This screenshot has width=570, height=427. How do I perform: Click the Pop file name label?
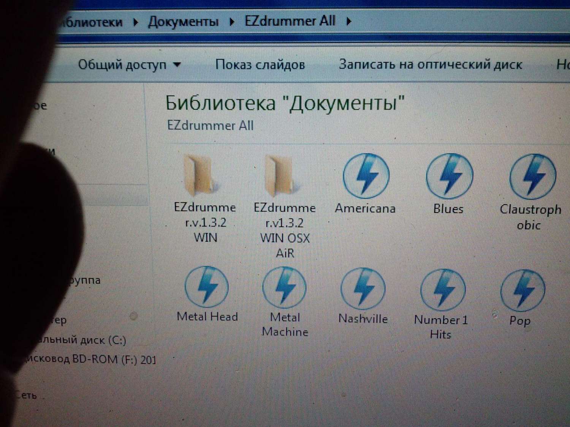coord(520,321)
